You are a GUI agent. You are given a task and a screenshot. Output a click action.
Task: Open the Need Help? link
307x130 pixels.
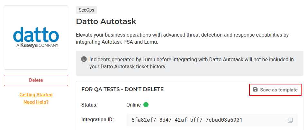point(36,102)
